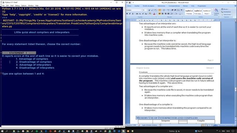
Task: Center text in the Word ribbon
Action: pos(163,14)
